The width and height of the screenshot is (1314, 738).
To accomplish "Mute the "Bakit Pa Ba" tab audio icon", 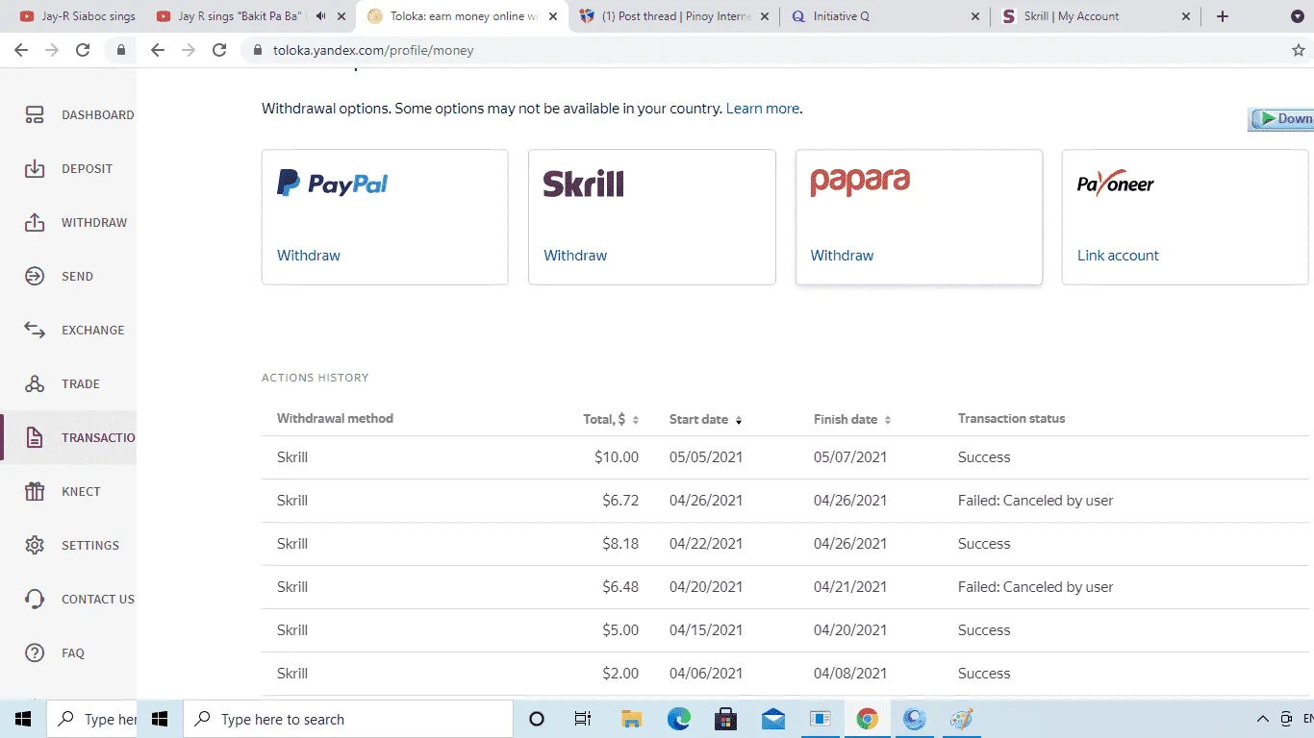I will coord(320,16).
